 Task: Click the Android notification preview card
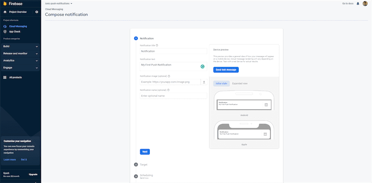point(244,105)
